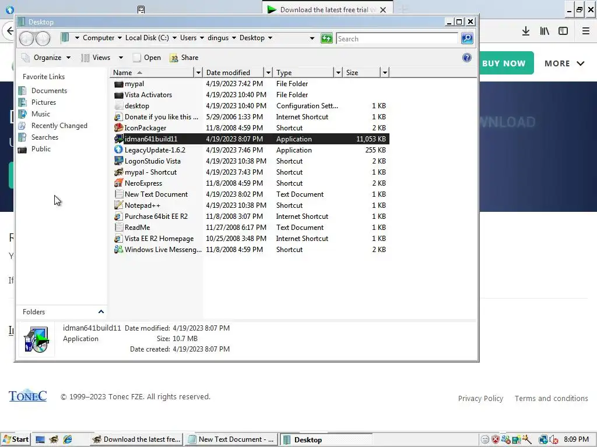
Task: Switch to New Text Document taskbar item
Action: (231, 440)
